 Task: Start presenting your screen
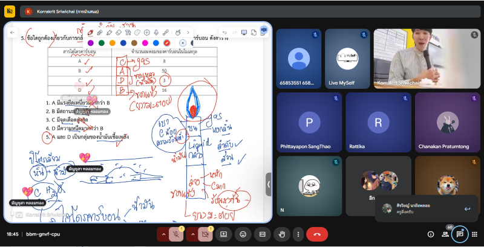(224, 234)
